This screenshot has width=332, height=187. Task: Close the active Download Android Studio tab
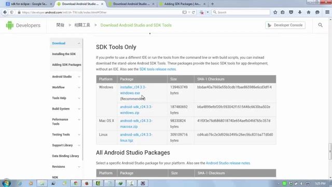click(102, 4)
